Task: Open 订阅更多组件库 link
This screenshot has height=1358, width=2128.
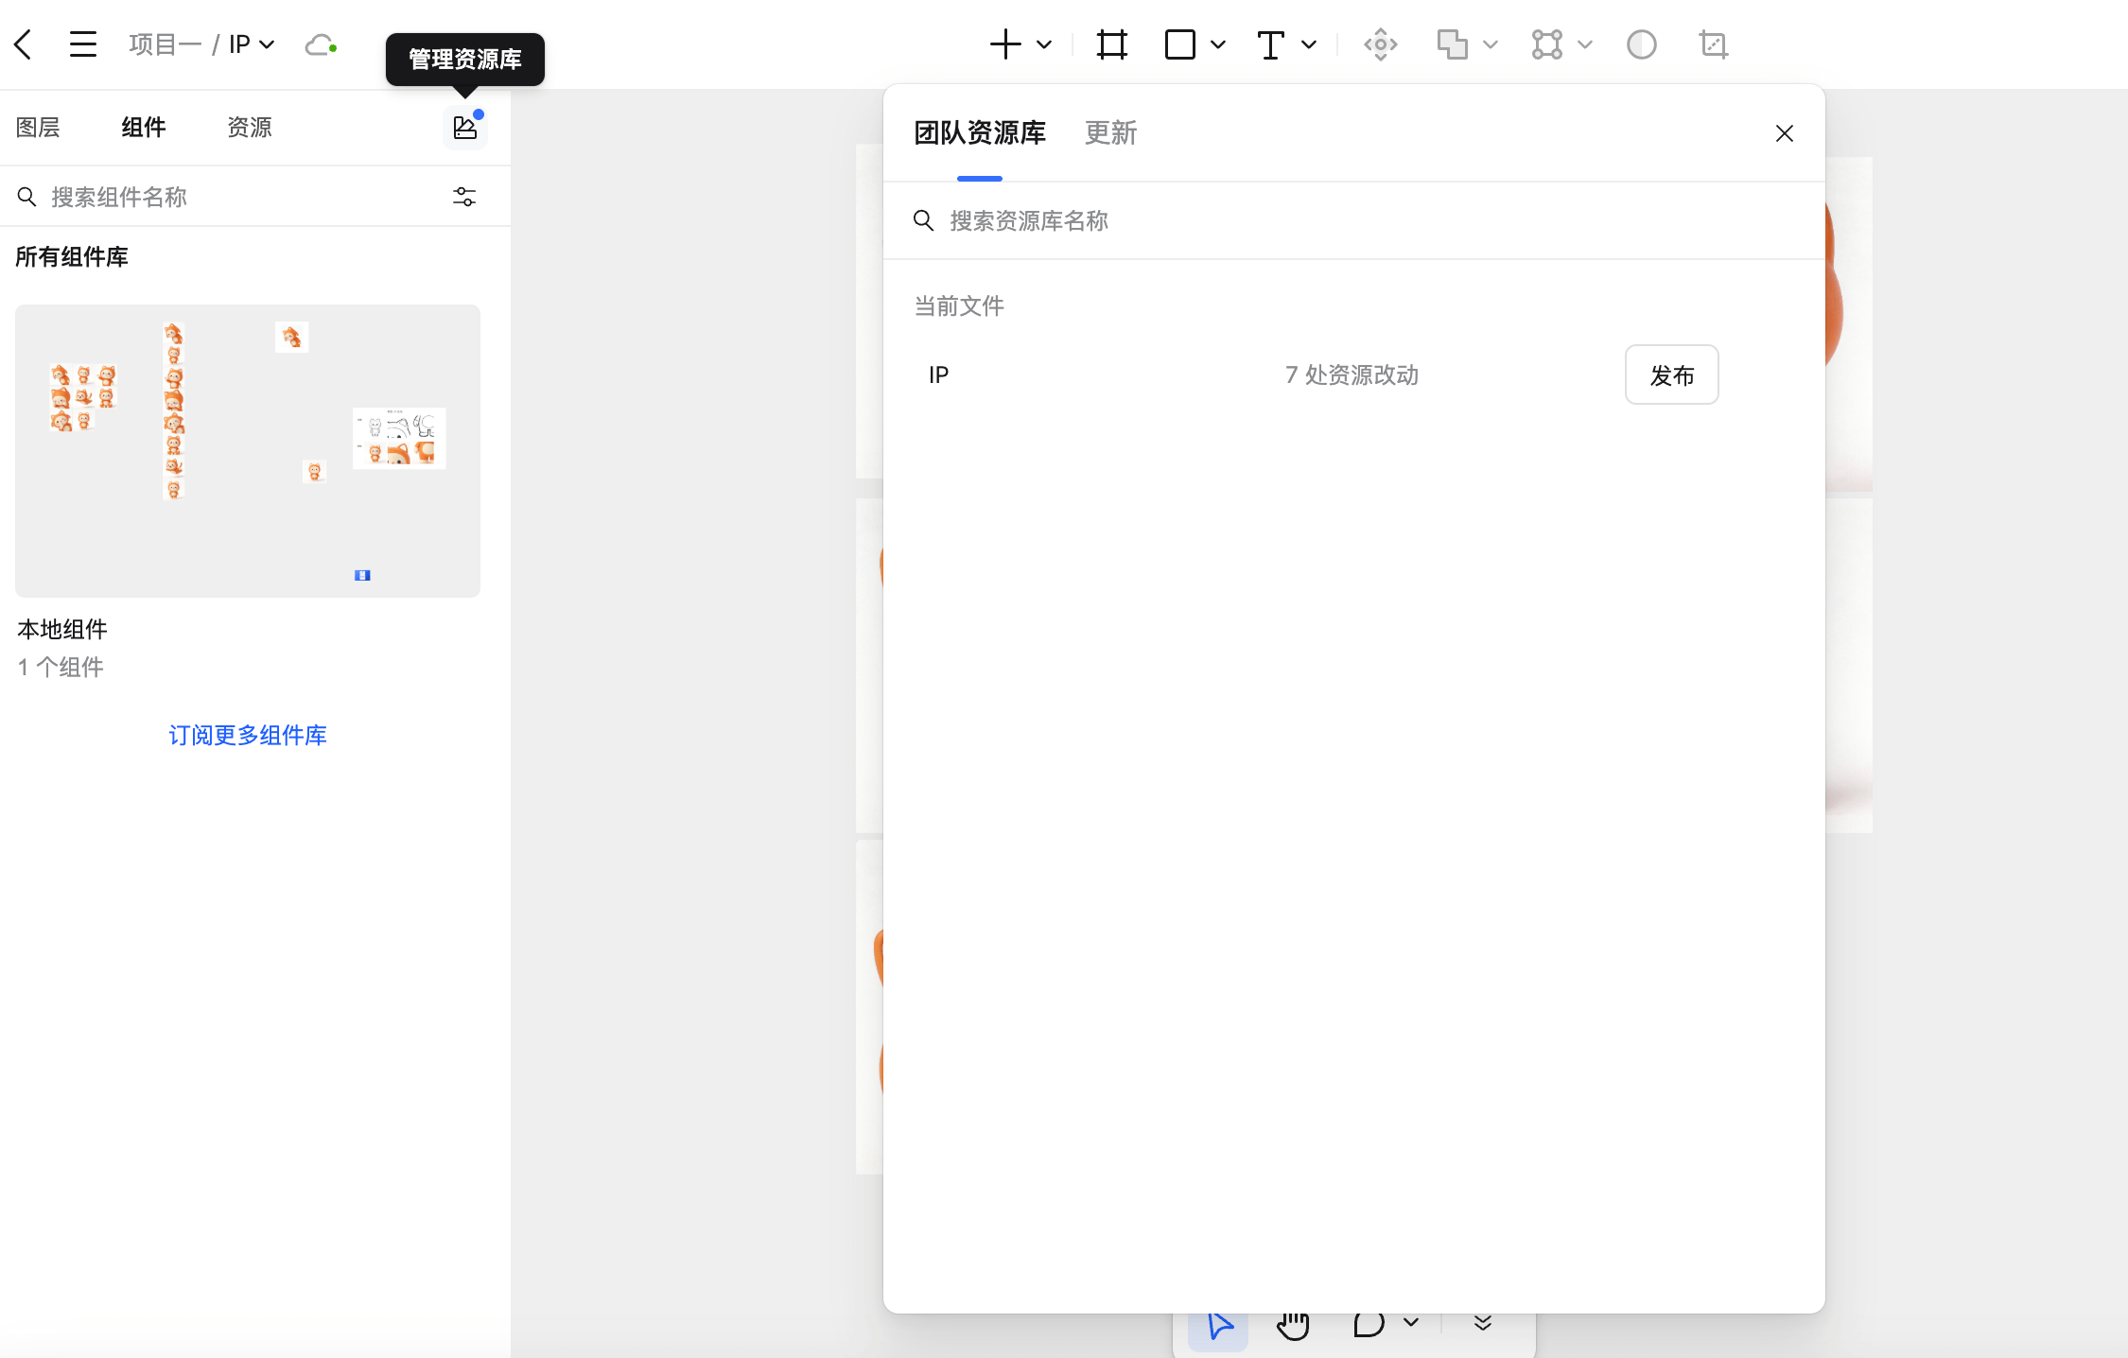Action: [247, 735]
